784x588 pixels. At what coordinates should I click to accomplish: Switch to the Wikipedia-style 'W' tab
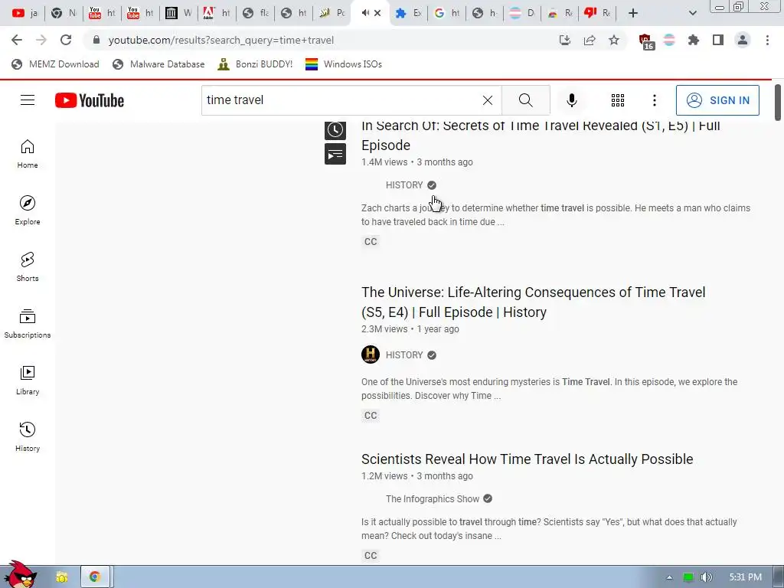point(179,13)
